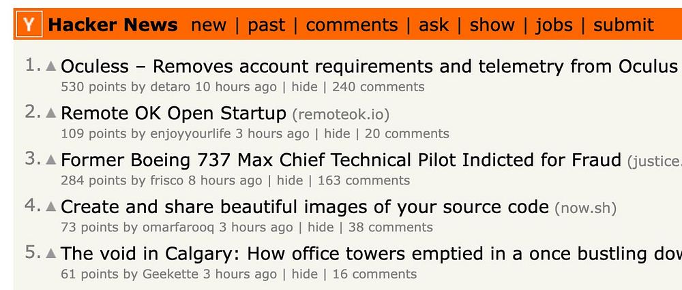Image resolution: width=682 pixels, height=290 pixels.
Task: Upvote the source code images story
Action: [x=51, y=206]
